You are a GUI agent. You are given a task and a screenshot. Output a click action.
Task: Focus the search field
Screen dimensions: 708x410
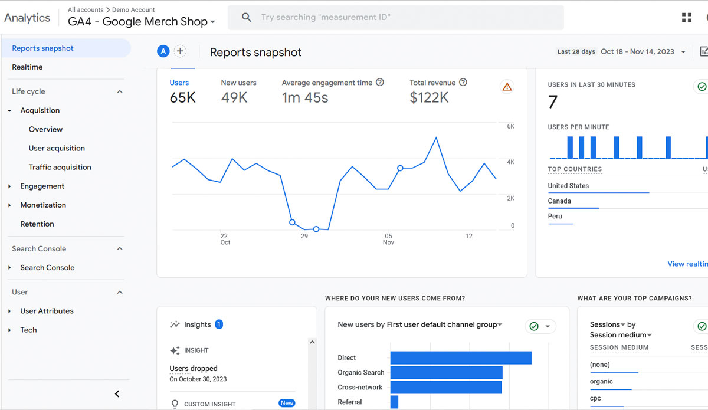pos(395,18)
